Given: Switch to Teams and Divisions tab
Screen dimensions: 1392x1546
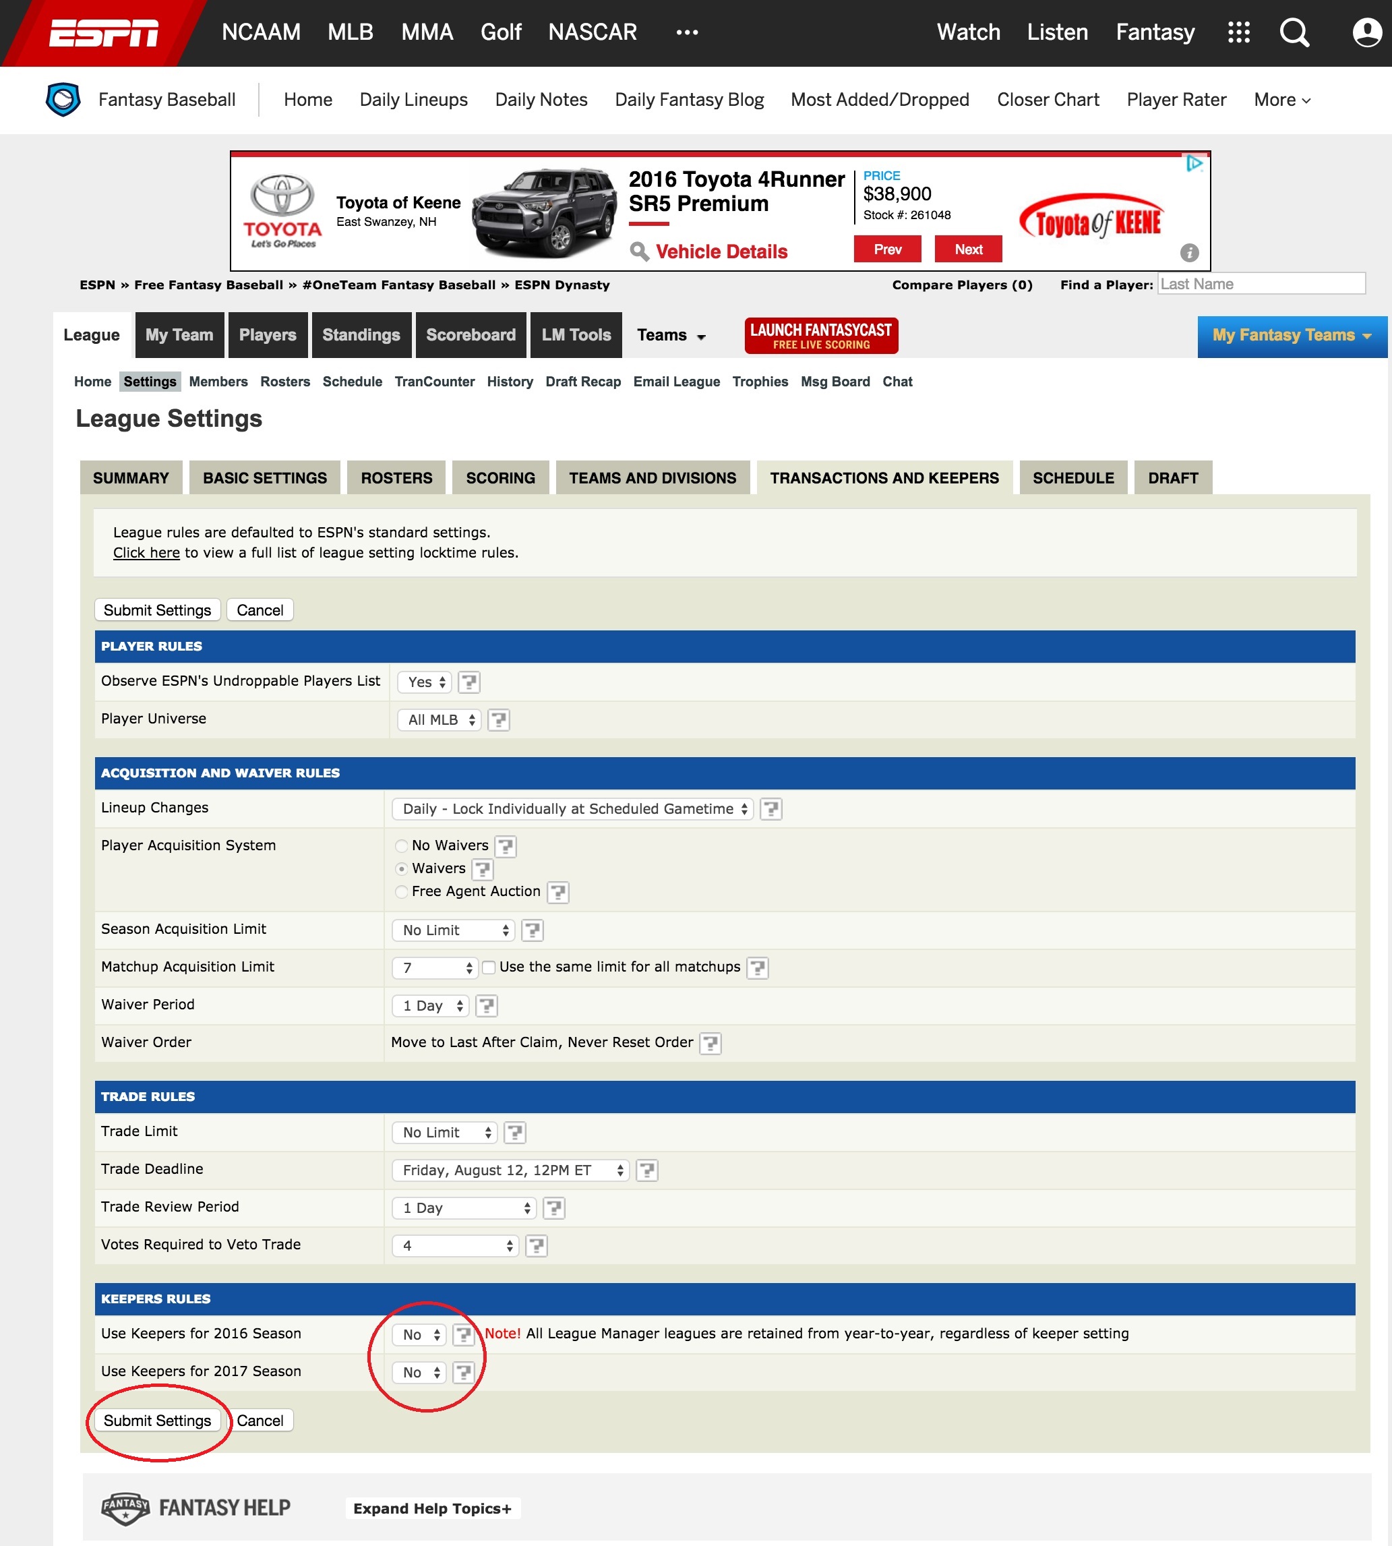Looking at the screenshot, I should pyautogui.click(x=653, y=478).
